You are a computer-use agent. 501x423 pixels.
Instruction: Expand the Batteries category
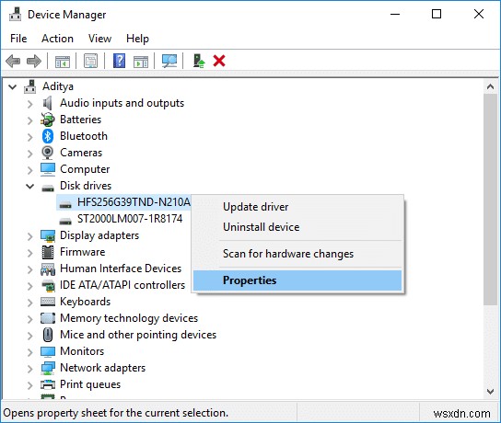pyautogui.click(x=29, y=120)
